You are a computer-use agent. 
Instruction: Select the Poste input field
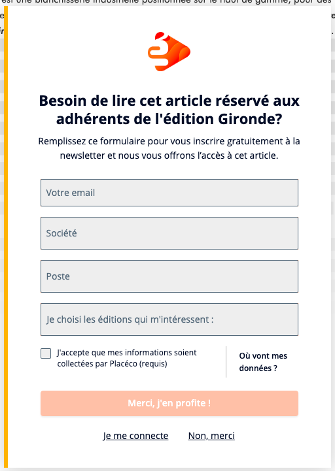point(169,276)
